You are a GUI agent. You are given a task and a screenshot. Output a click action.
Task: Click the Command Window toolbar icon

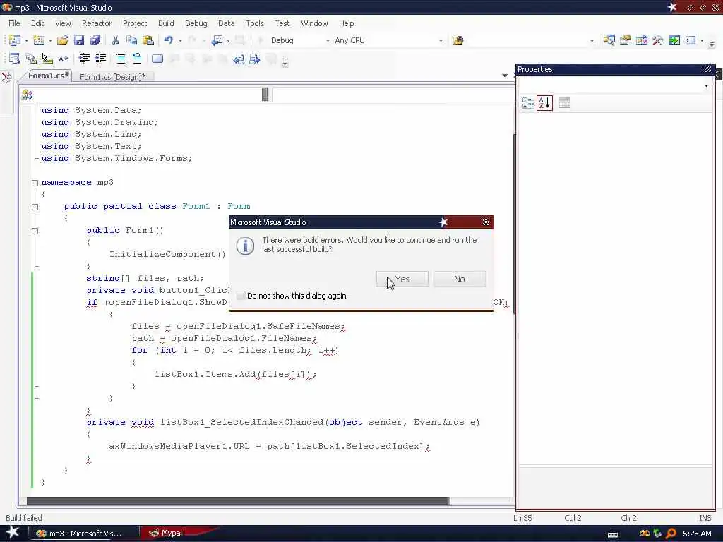tap(691, 40)
